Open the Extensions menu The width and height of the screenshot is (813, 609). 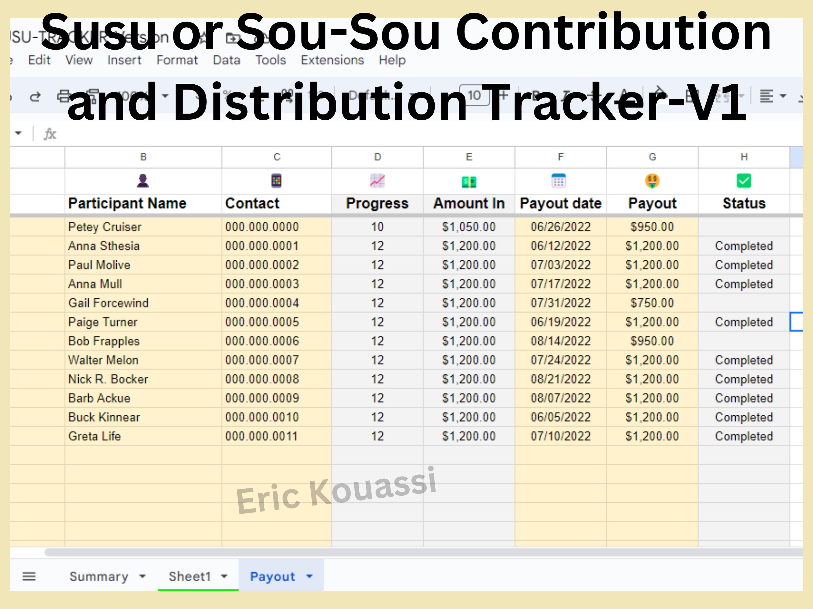[332, 59]
